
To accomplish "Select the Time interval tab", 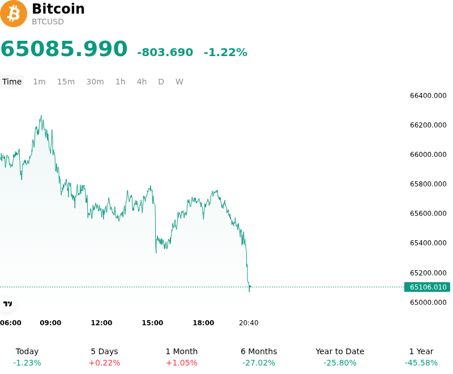I will (x=12, y=82).
